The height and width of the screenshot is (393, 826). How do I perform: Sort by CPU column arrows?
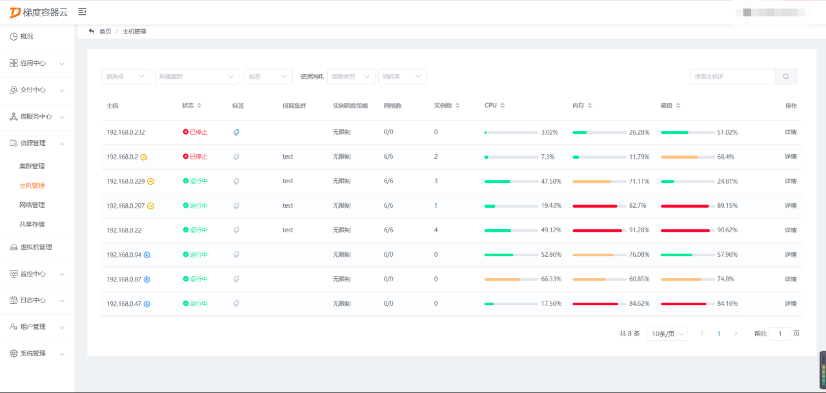[x=502, y=105]
